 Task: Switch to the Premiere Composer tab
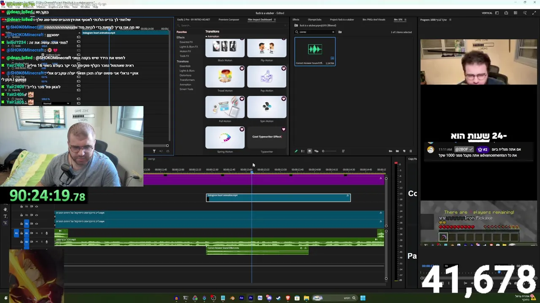click(229, 19)
